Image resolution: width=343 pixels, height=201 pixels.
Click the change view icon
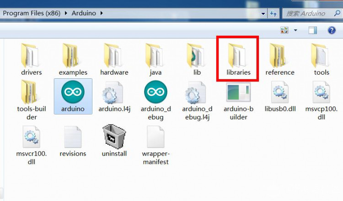tap(284, 30)
